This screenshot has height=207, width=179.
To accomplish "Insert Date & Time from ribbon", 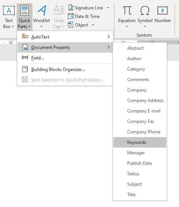I will (84, 16).
